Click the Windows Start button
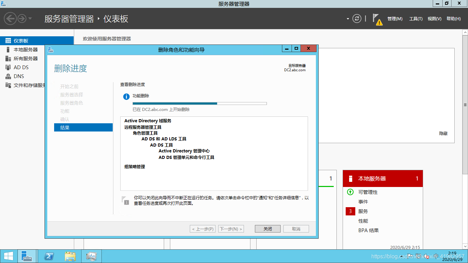The width and height of the screenshot is (468, 263). (8, 256)
